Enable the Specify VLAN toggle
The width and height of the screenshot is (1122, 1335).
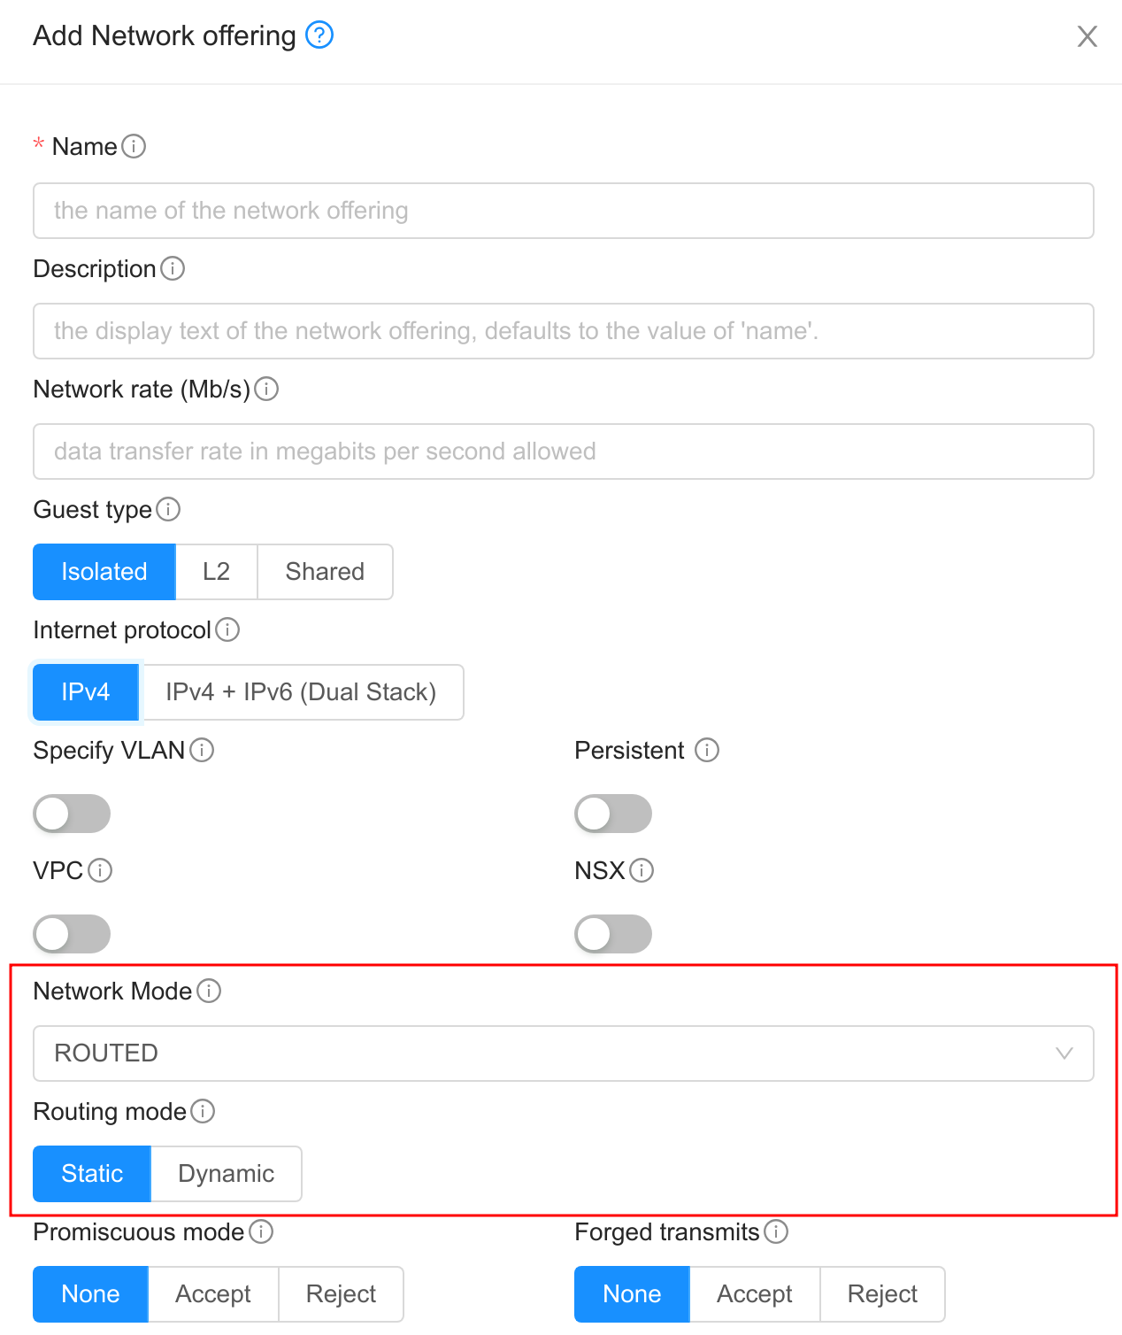point(72,813)
